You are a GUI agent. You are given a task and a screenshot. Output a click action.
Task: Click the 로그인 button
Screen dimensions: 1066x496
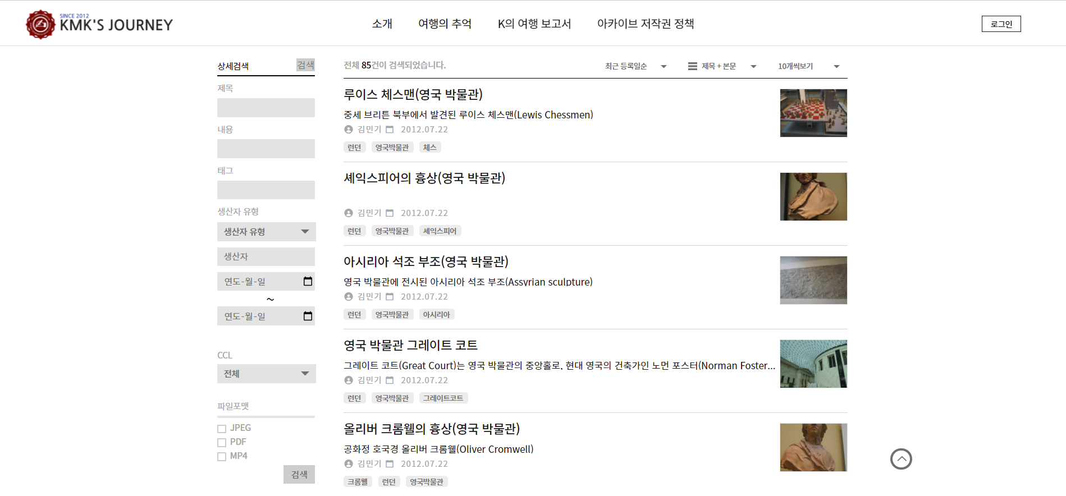(x=1001, y=24)
